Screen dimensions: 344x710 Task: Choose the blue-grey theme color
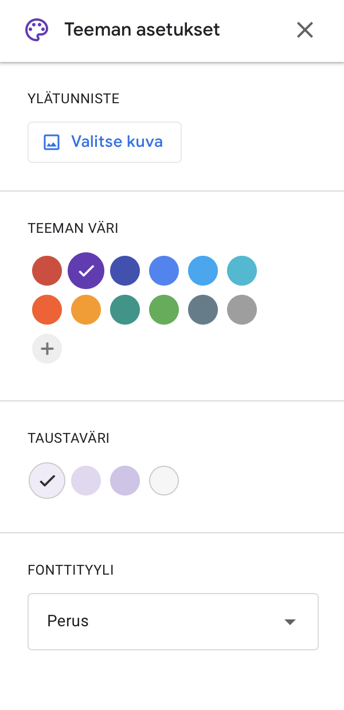click(203, 310)
